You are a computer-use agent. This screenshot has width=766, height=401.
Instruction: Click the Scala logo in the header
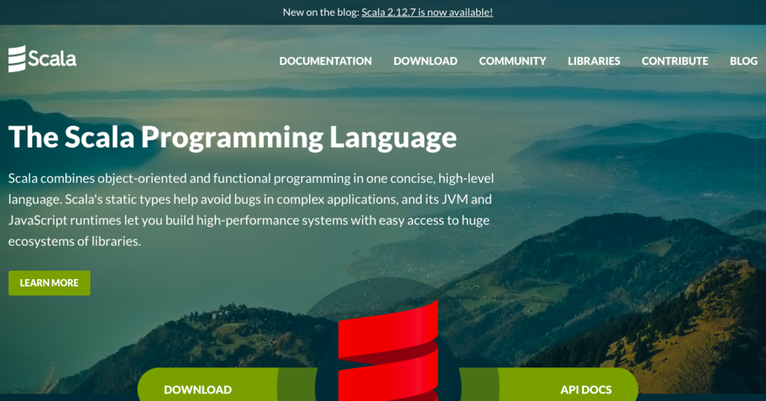pos(43,59)
